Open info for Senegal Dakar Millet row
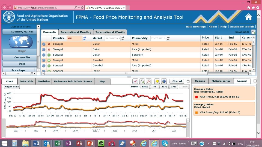 44,44
